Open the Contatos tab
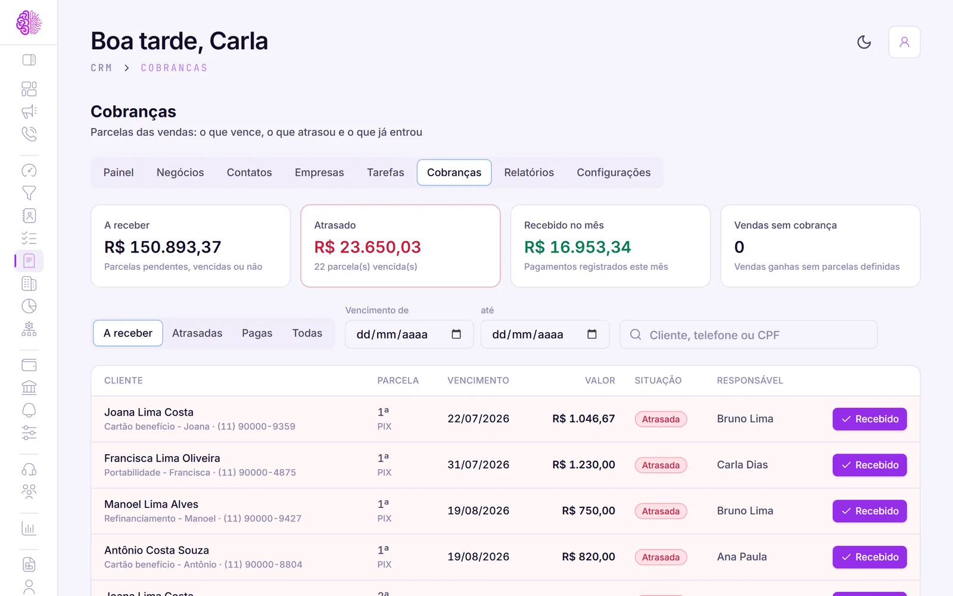The width and height of the screenshot is (953, 596). pos(249,173)
